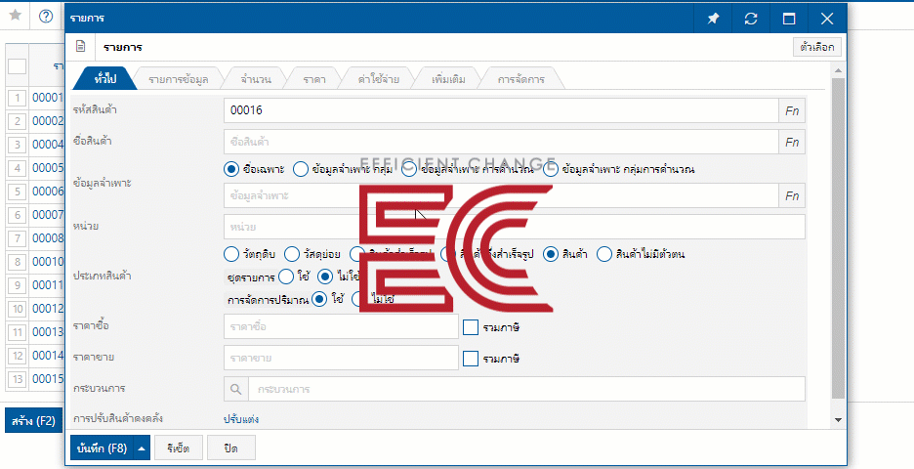Screen dimensions: 914x469
Task: Focus the หน่วย input field
Action: pyautogui.click(x=514, y=227)
